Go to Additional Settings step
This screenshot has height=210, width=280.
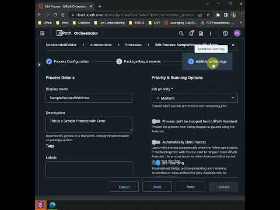(x=207, y=61)
